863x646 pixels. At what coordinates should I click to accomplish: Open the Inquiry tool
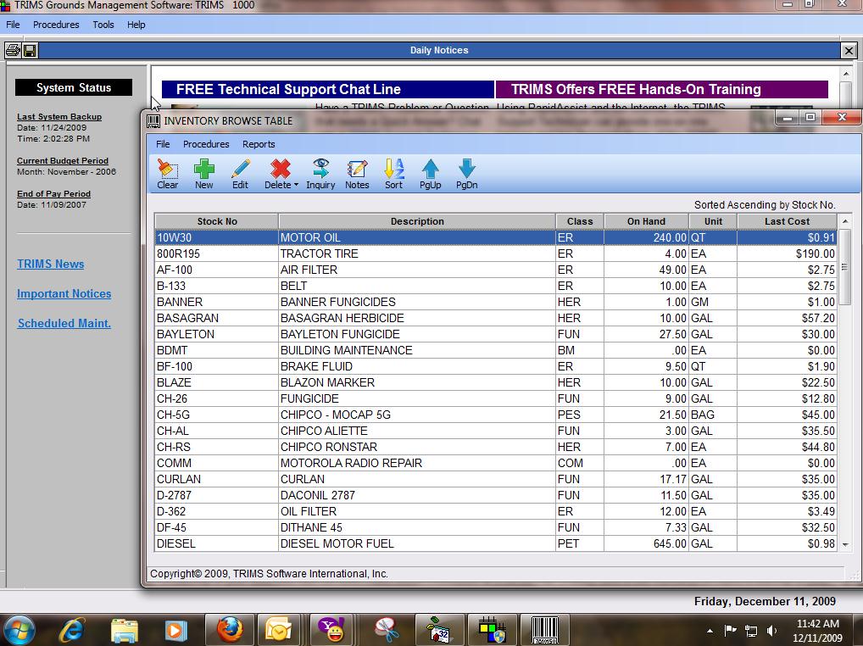(x=320, y=173)
